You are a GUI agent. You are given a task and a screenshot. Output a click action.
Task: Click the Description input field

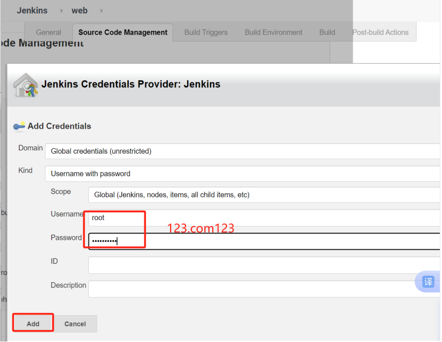point(264,289)
